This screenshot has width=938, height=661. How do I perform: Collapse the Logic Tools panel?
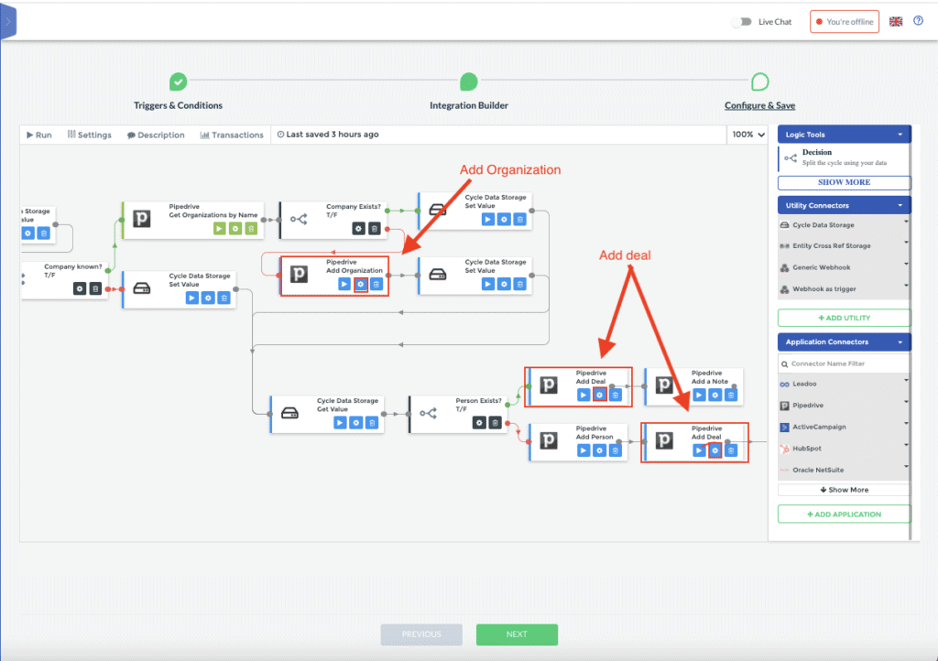(x=900, y=135)
